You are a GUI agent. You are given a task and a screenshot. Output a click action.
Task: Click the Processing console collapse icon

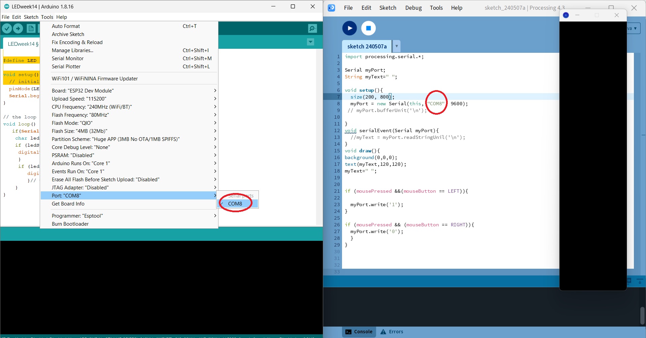(640, 281)
